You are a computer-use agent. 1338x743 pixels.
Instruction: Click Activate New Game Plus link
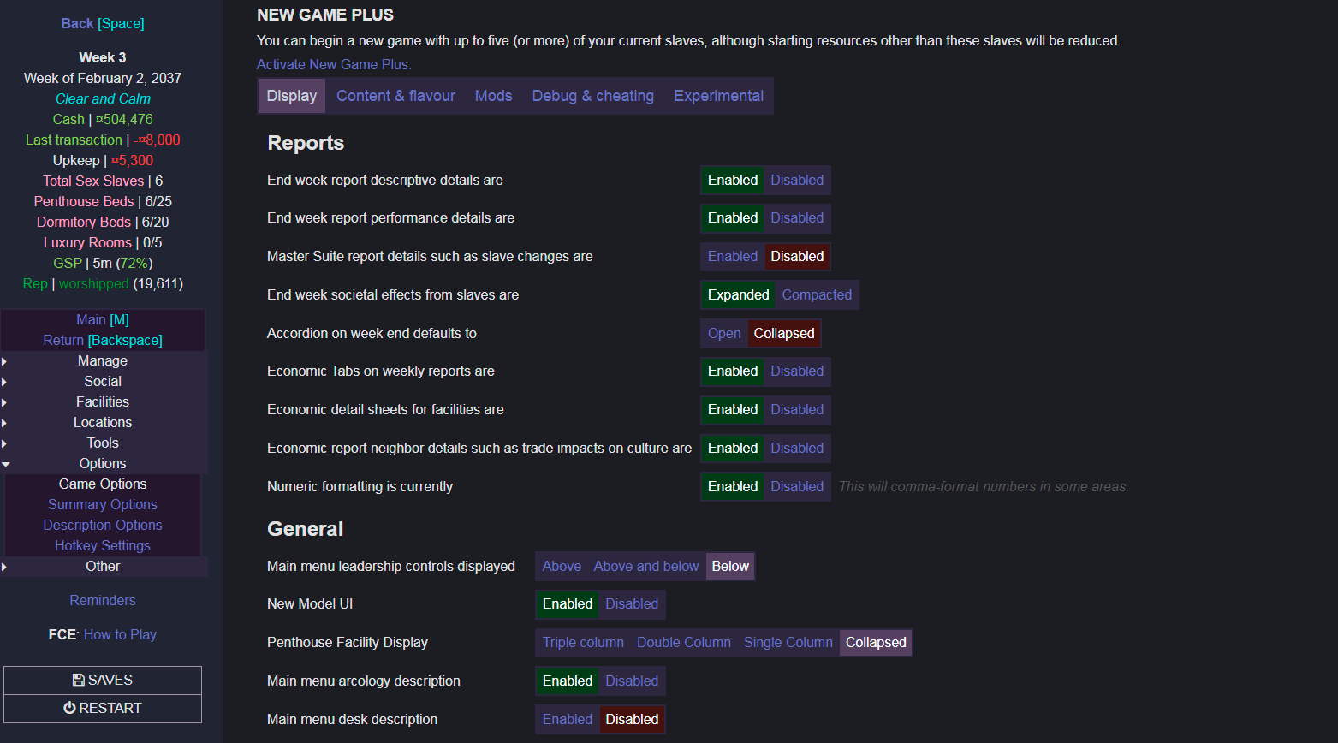pos(334,64)
